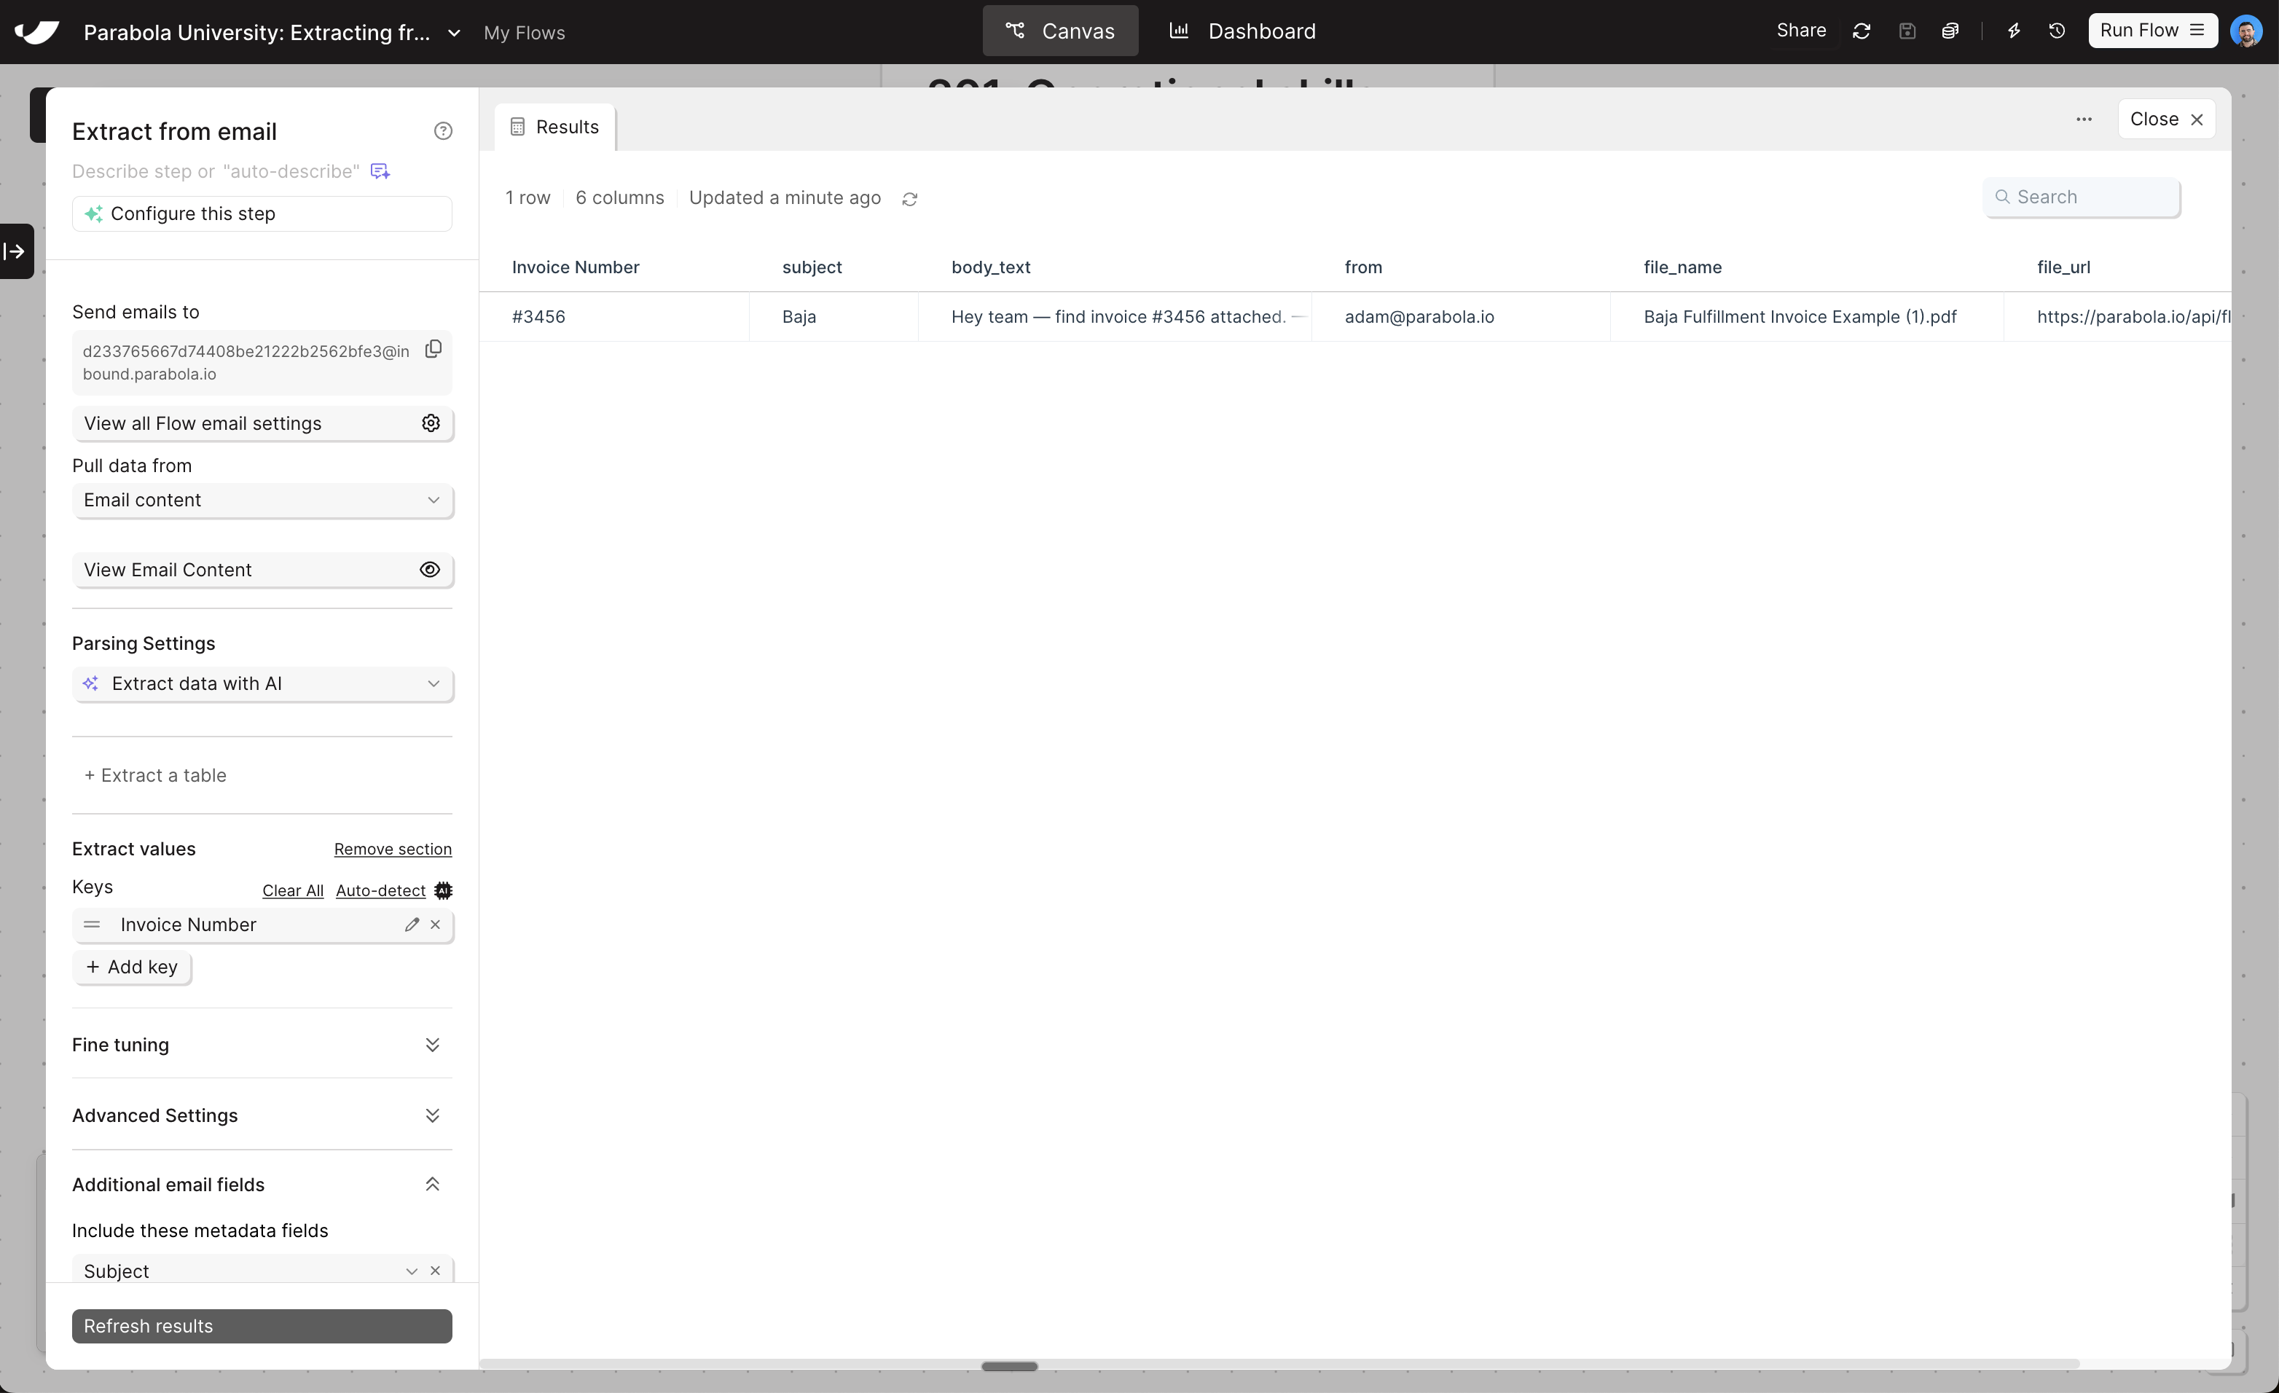
Task: Open Flow email settings via the gear icon
Action: [x=431, y=423]
